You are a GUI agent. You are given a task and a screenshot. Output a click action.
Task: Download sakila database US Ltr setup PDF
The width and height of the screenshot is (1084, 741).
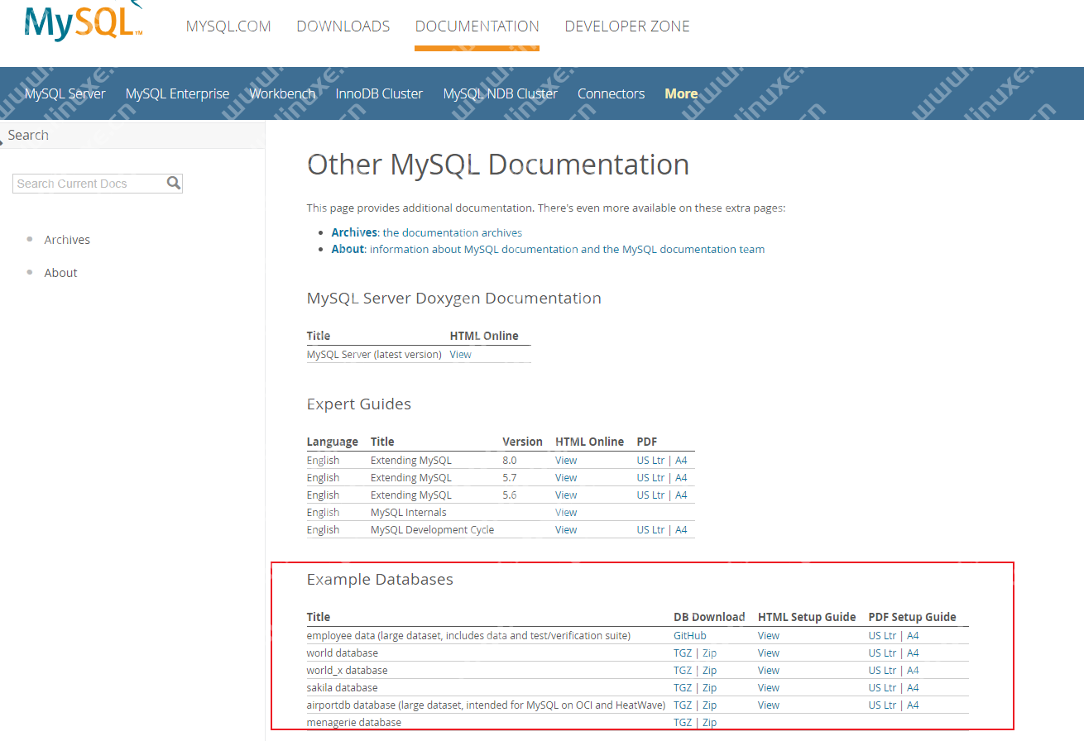click(x=882, y=687)
